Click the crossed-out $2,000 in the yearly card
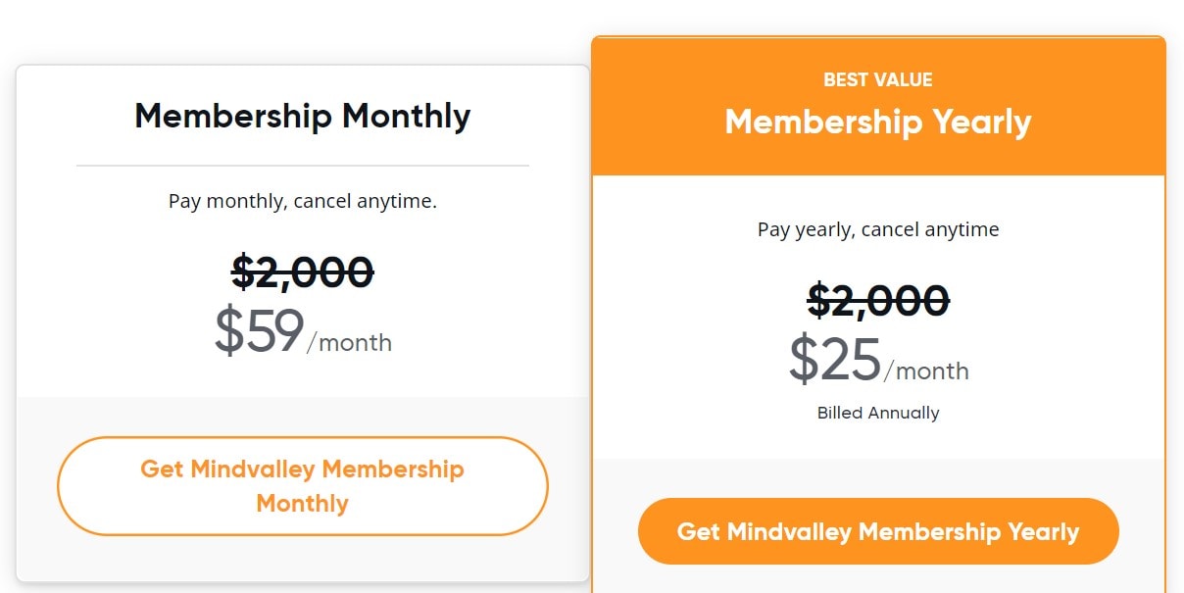Viewport: 1184px width, 593px height. (877, 300)
